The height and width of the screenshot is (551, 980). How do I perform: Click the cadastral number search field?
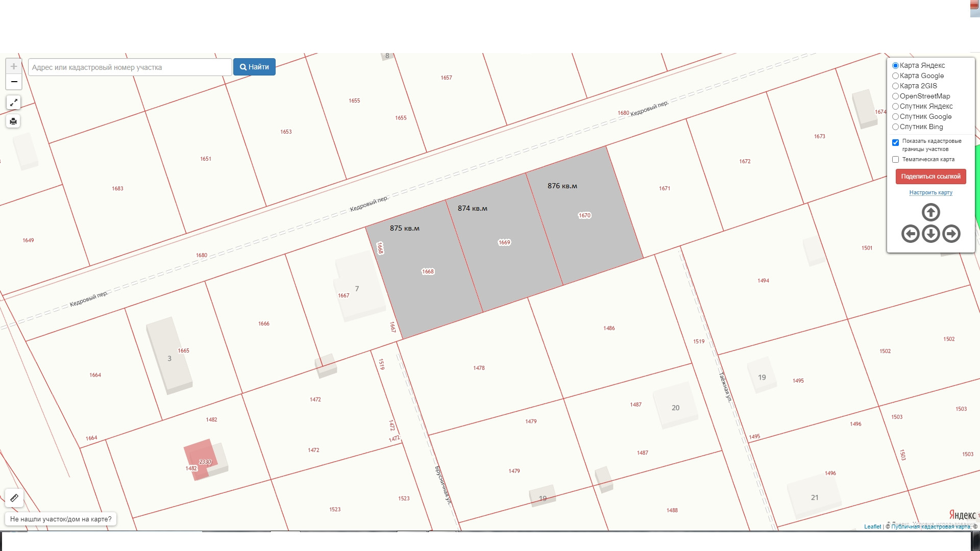(x=130, y=67)
